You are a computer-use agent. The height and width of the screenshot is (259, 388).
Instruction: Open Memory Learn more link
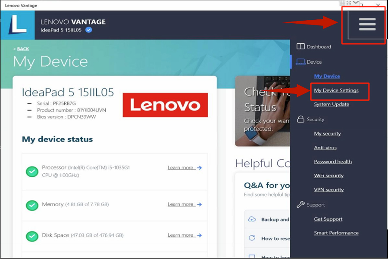point(181,204)
